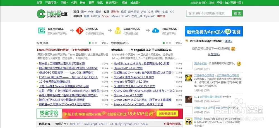Open 资讯 in top nav
Screen dimensions: 279x128
(x=100, y=3)
